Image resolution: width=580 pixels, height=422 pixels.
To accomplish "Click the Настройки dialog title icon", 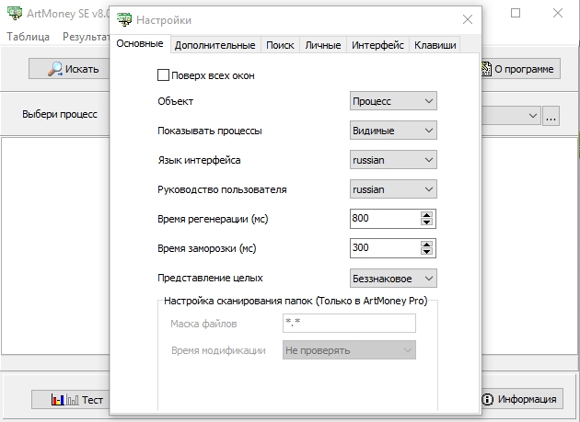I will click(124, 19).
